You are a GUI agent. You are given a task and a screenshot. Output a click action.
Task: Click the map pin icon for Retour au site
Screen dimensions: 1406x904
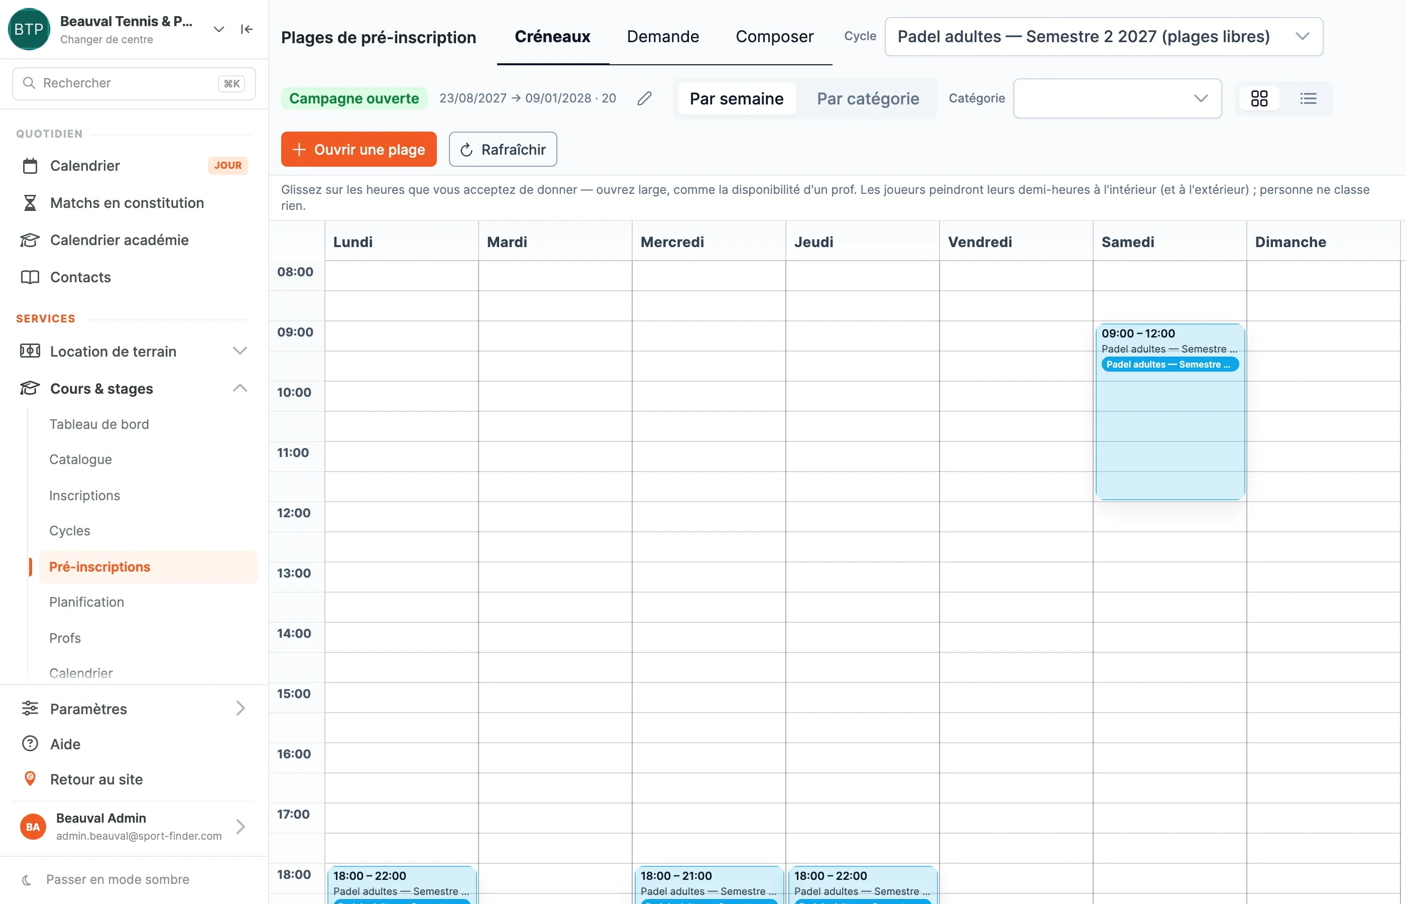[x=30, y=779]
